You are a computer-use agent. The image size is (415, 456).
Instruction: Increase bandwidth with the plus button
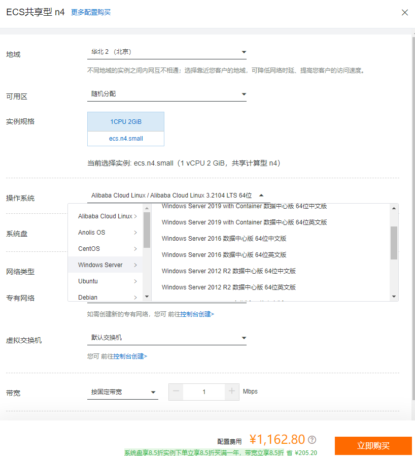(232, 392)
